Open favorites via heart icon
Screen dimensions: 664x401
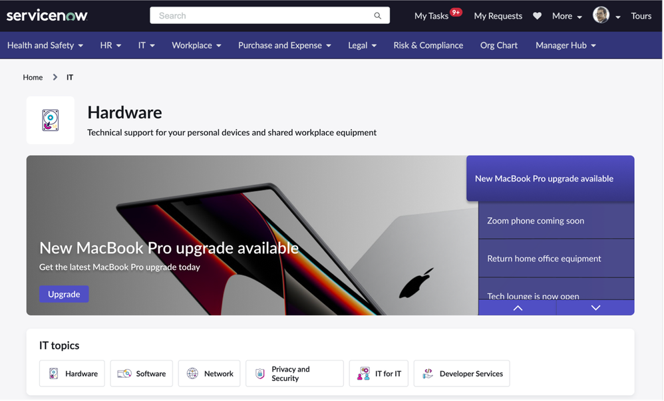537,16
